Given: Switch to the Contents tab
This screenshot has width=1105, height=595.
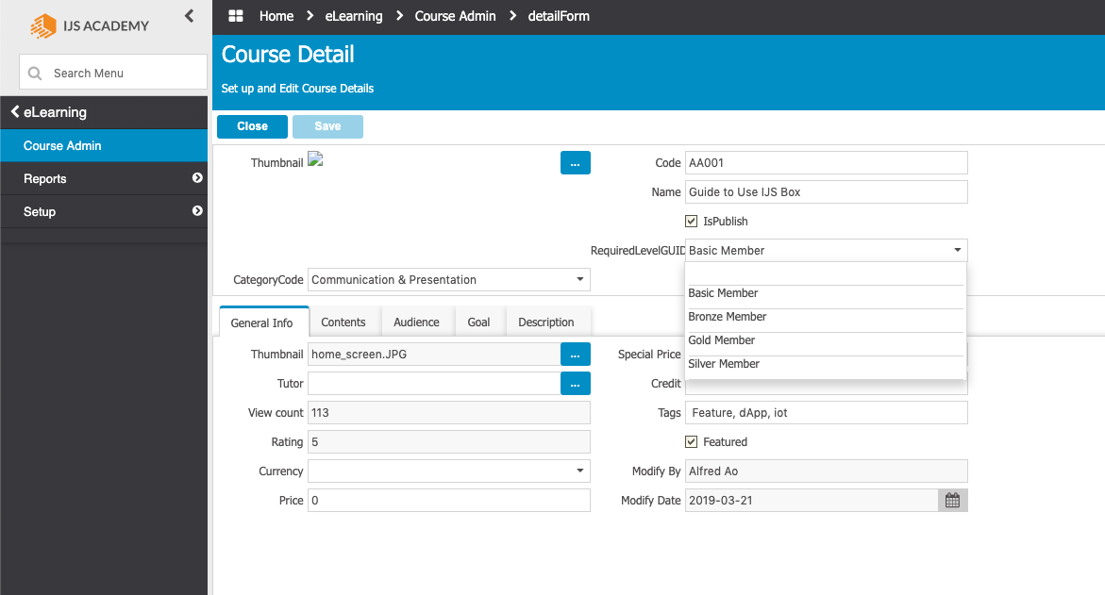Looking at the screenshot, I should pyautogui.click(x=343, y=322).
